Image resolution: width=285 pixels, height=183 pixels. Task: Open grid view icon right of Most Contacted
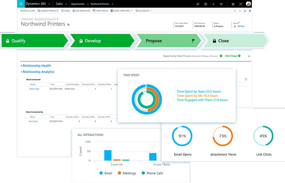tap(246, 79)
